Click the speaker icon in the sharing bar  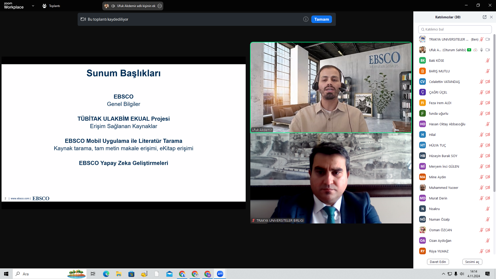(x=113, y=6)
